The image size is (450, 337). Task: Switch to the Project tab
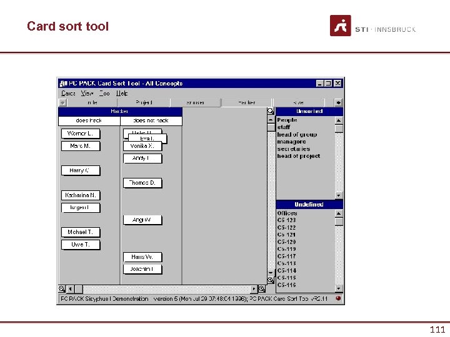click(x=144, y=102)
